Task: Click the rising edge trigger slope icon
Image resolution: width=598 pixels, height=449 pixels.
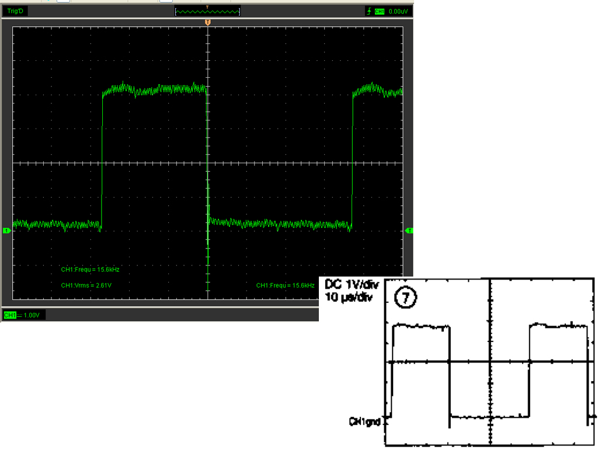Action: coord(368,11)
